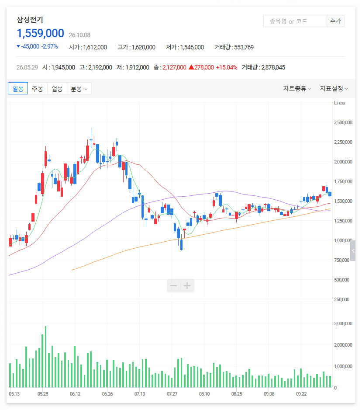Click the 거래량 2,878,045 value
Screen dimensions: 362x410
coord(263,67)
